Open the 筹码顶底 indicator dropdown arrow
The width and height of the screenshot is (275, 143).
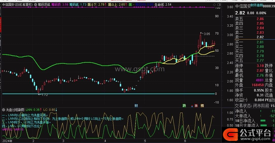pyautogui.click(x=36, y=5)
